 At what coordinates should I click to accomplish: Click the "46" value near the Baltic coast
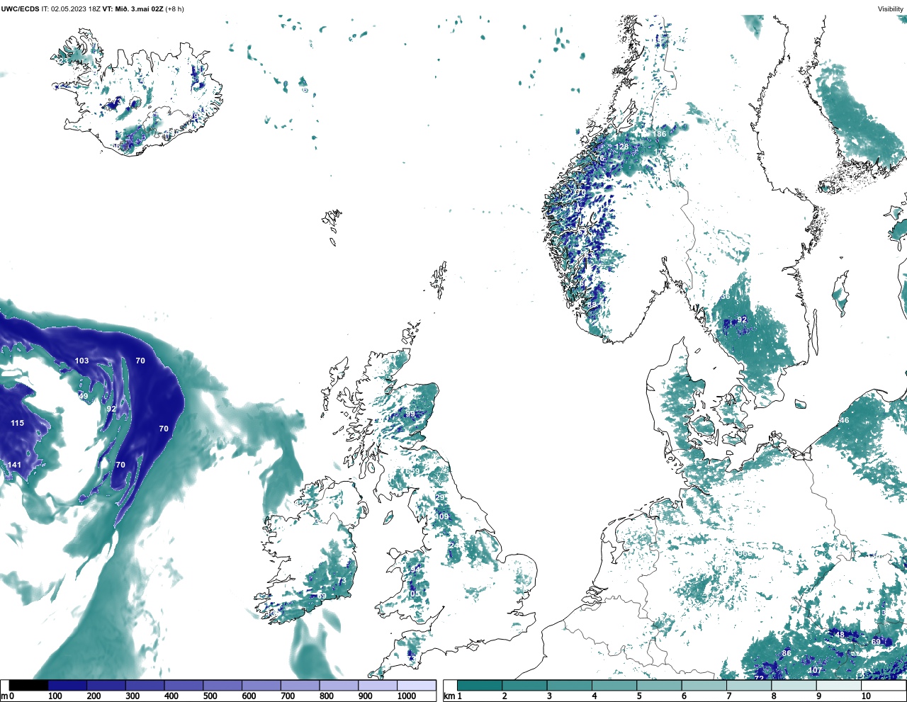tap(844, 420)
